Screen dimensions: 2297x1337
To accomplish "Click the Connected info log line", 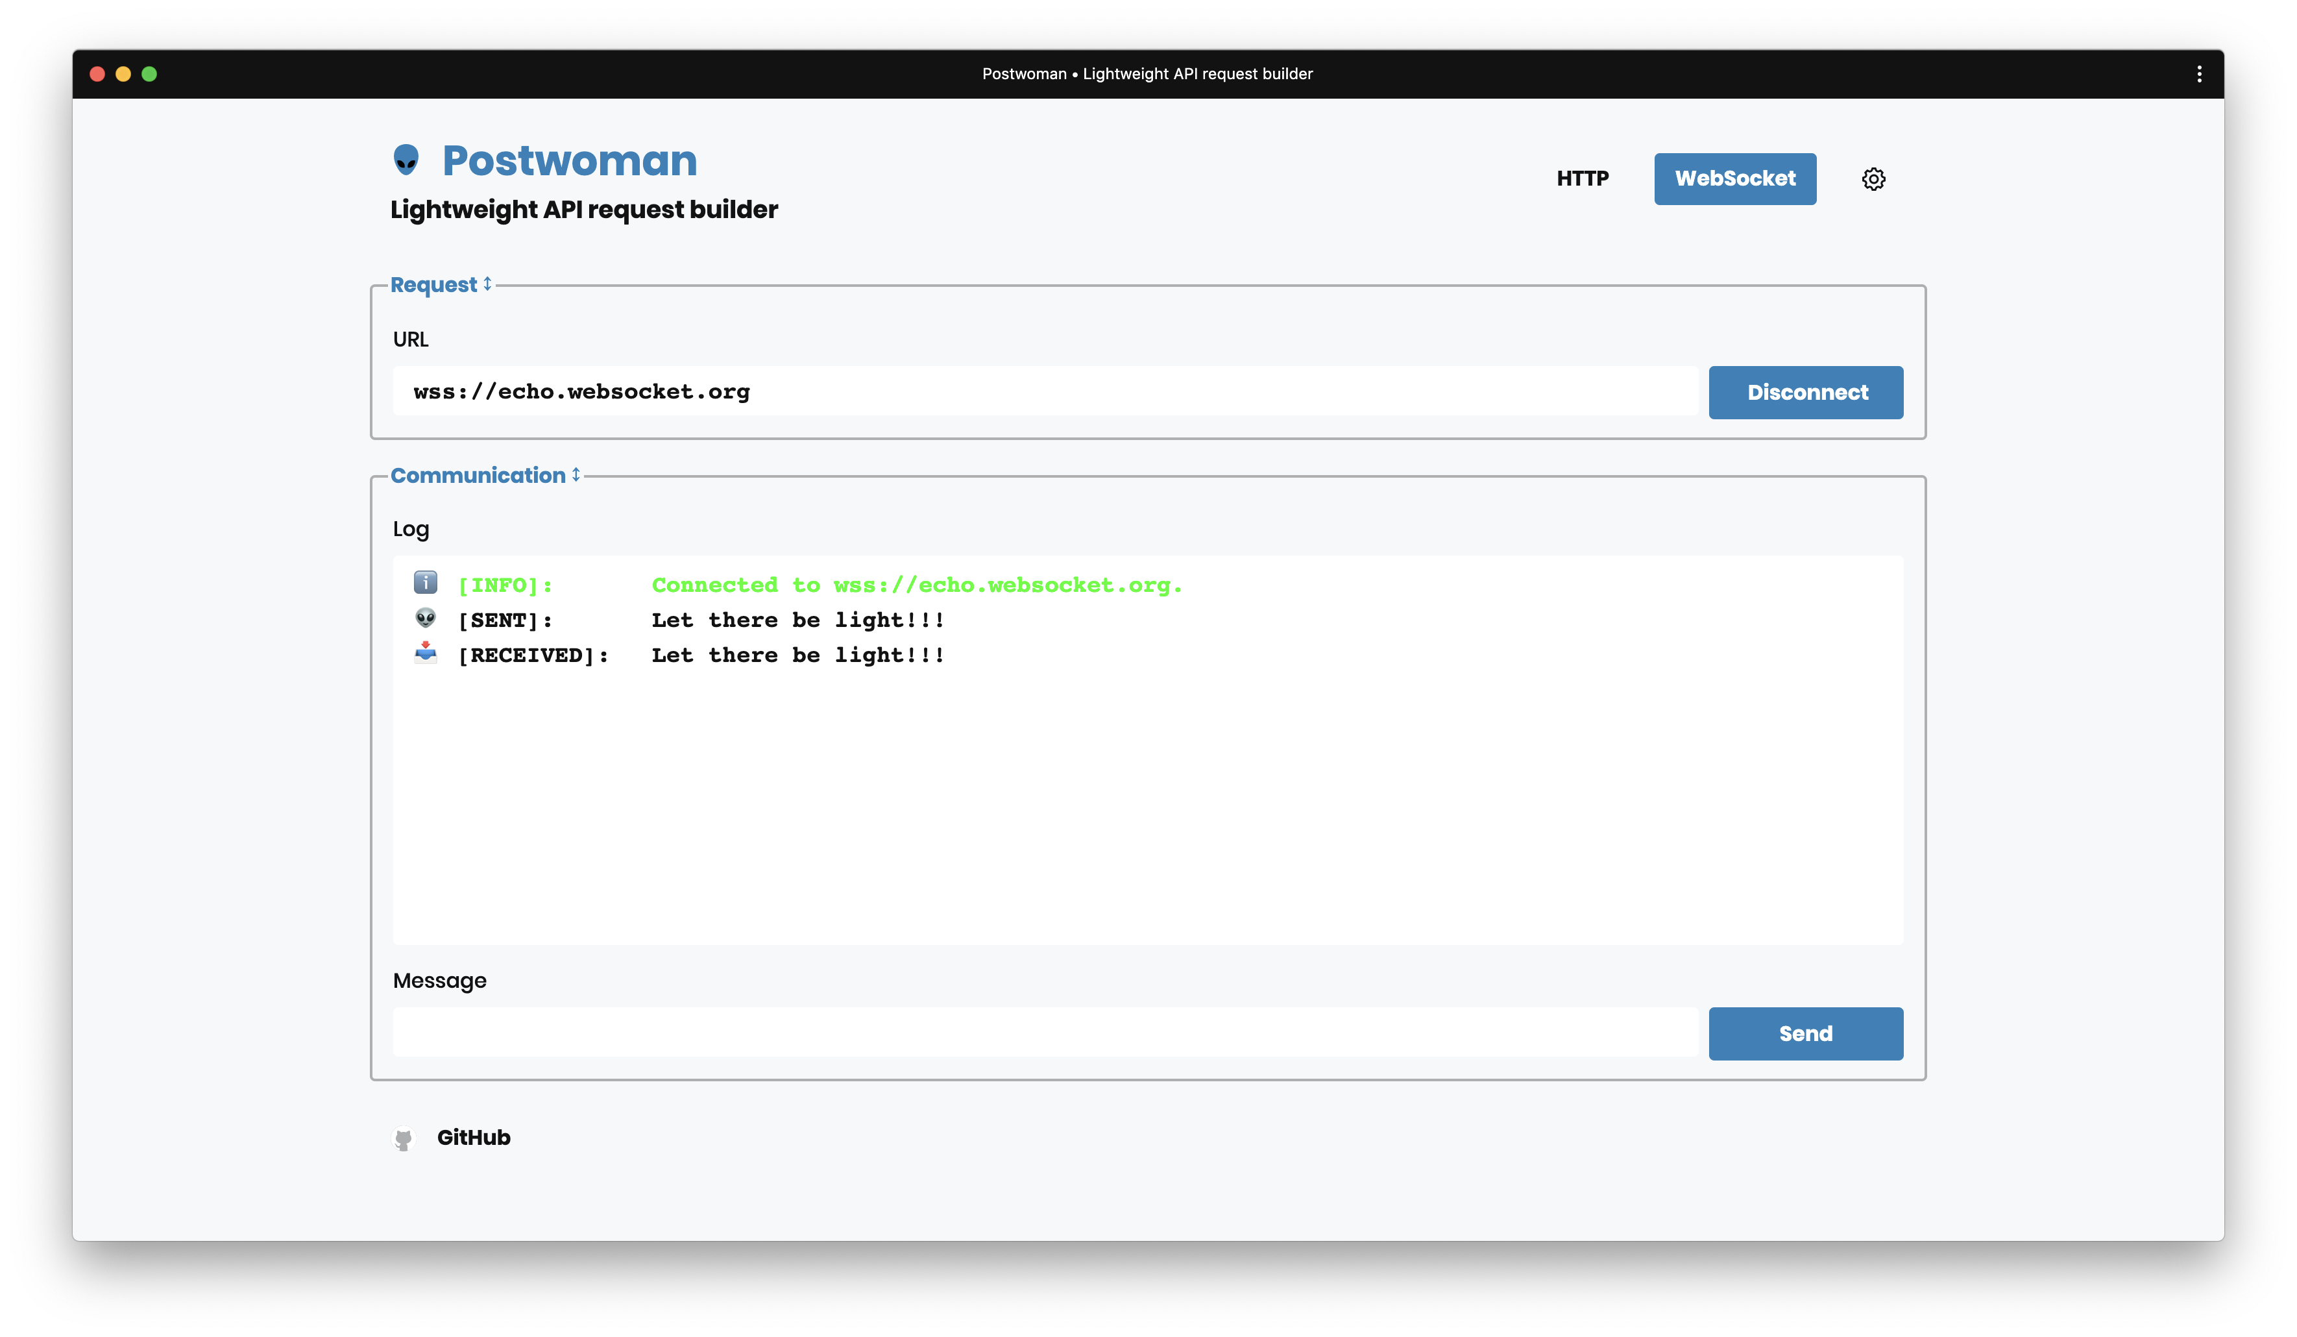I will tap(916, 585).
